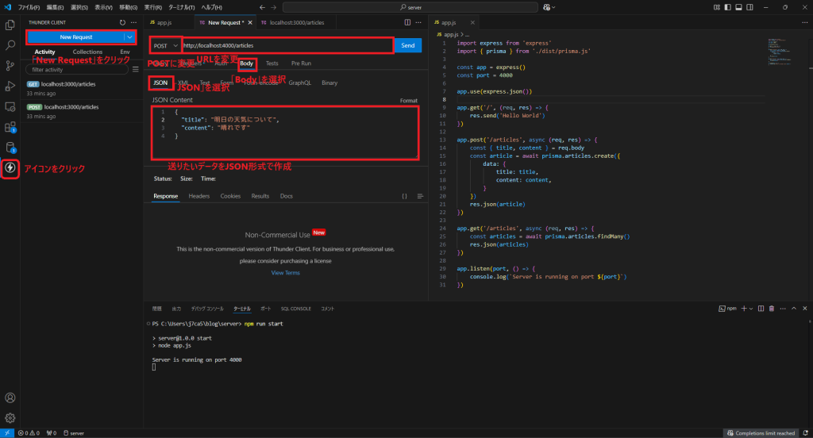Toggle the bottom panel layout icon

(739, 7)
